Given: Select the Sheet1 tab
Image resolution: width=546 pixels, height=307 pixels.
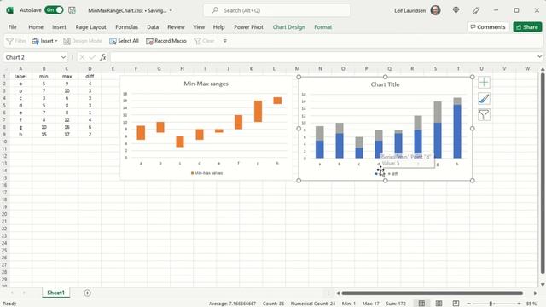Looking at the screenshot, I should coord(55,293).
